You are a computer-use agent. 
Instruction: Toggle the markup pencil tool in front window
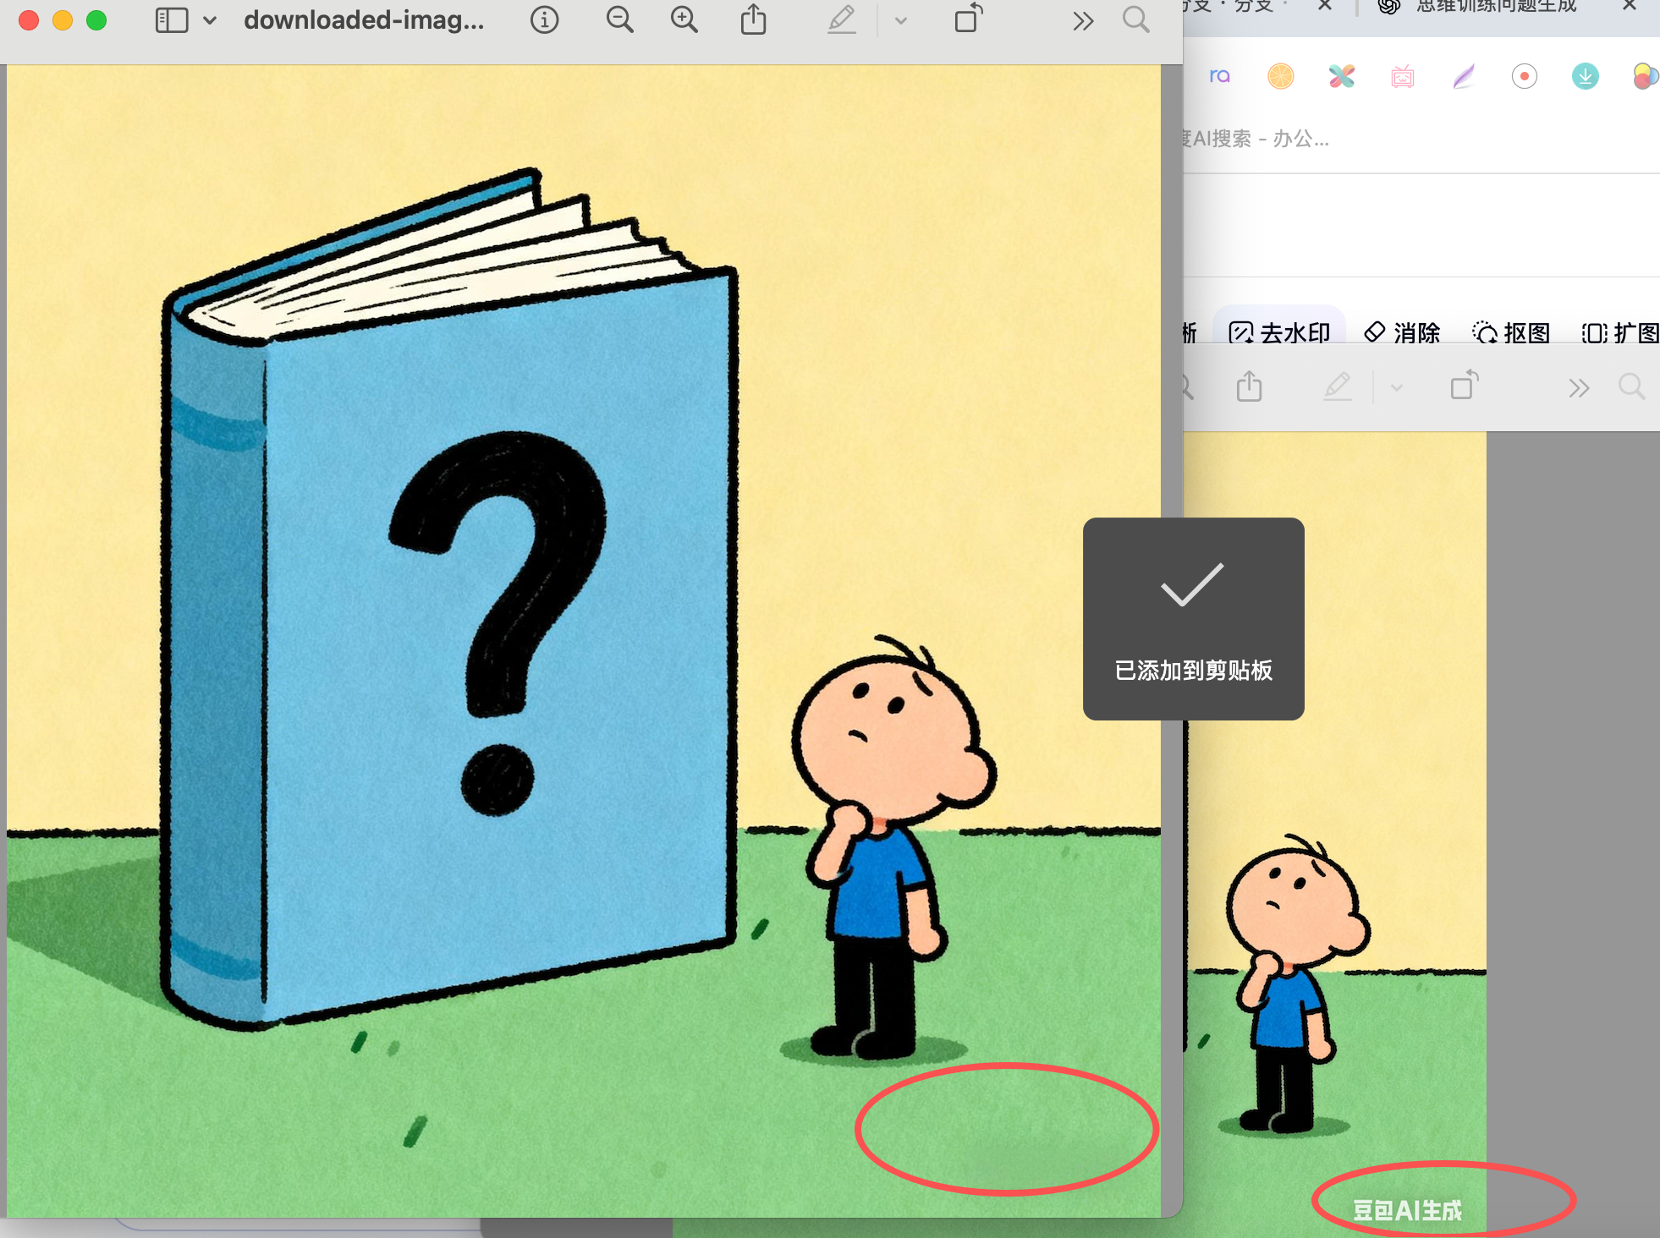(841, 19)
